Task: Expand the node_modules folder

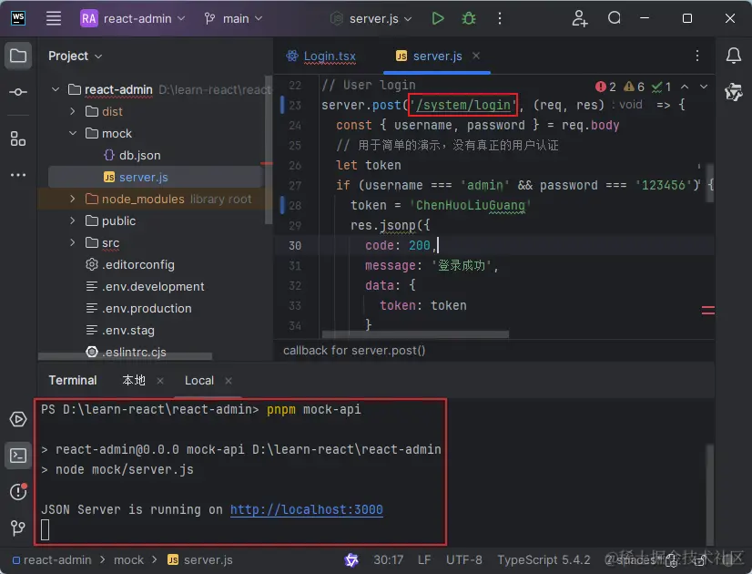Action: pyautogui.click(x=73, y=199)
